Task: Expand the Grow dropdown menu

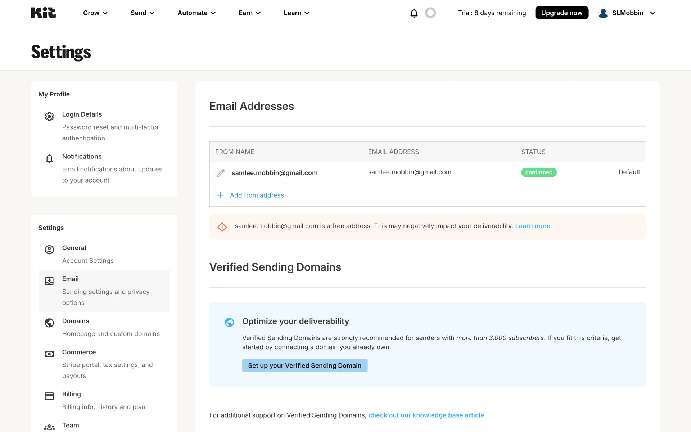Action: click(x=95, y=13)
